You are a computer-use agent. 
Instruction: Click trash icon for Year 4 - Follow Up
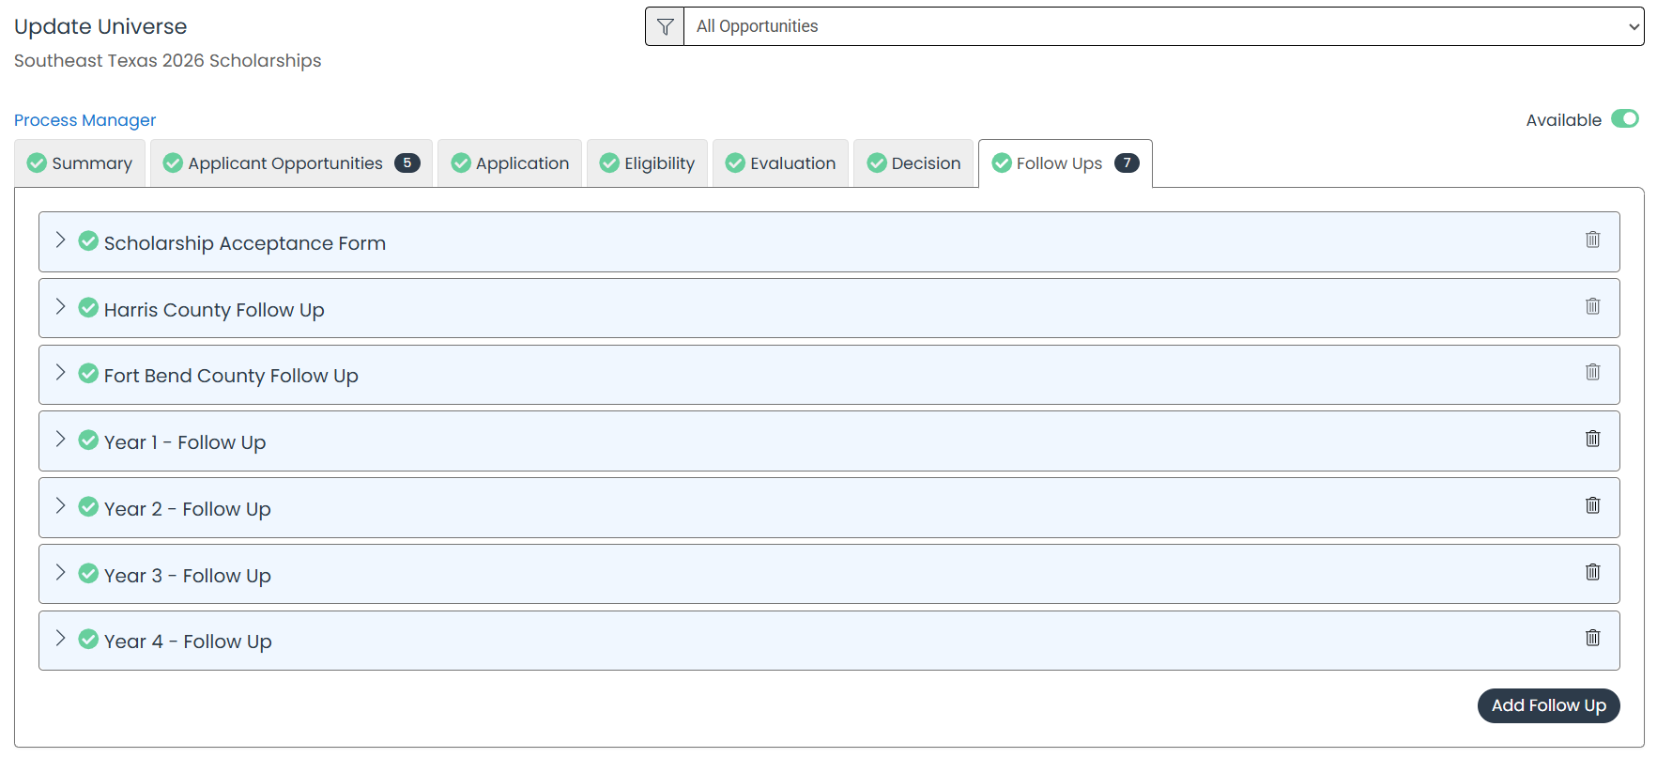pyautogui.click(x=1593, y=638)
